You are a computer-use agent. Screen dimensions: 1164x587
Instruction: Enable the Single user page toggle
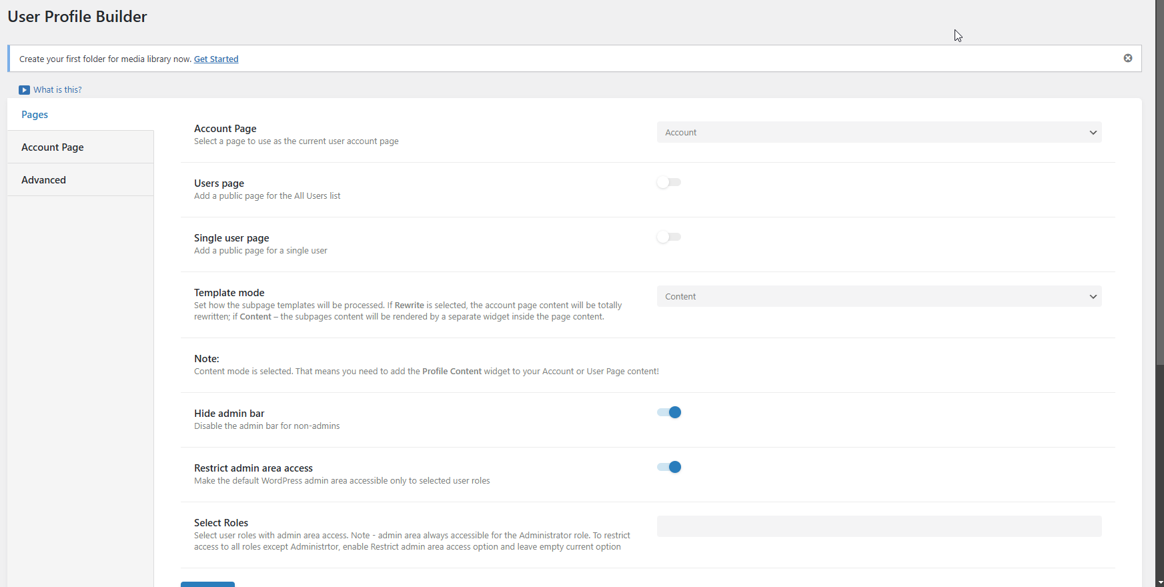pyautogui.click(x=668, y=237)
